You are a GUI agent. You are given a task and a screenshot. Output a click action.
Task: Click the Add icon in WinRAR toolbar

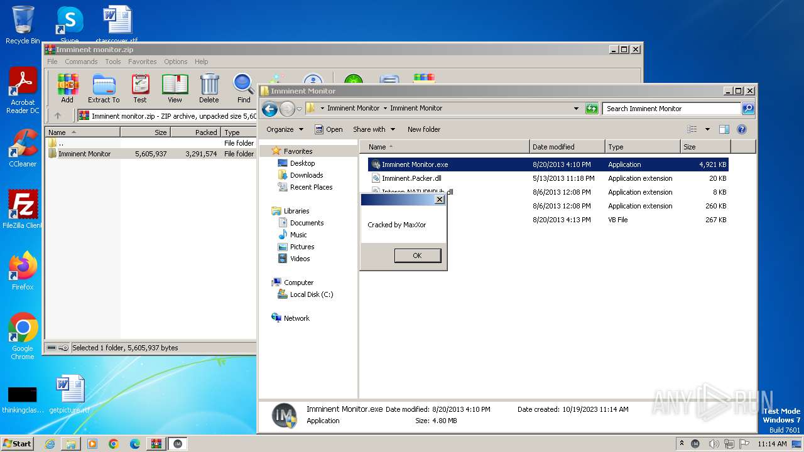[67, 89]
